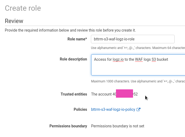Click the Role name* field label
Image resolution: width=185 pixels, height=137 pixels.
coord(77,39)
